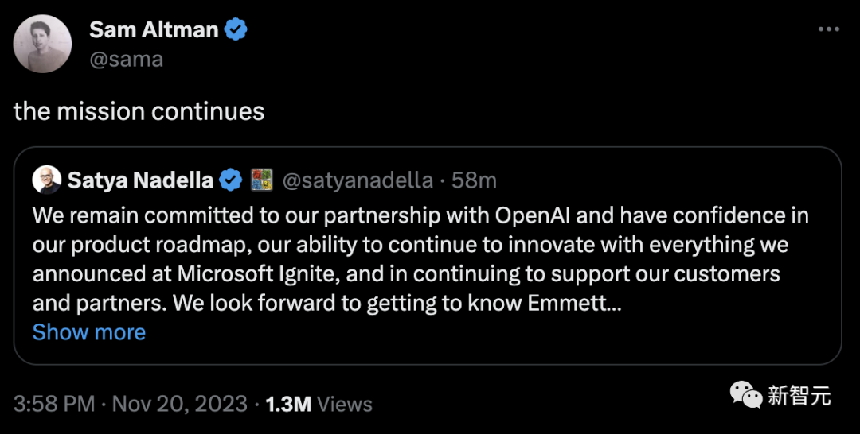Click Satya Nadella's blue verified badge
860x434 pixels.
231,180
